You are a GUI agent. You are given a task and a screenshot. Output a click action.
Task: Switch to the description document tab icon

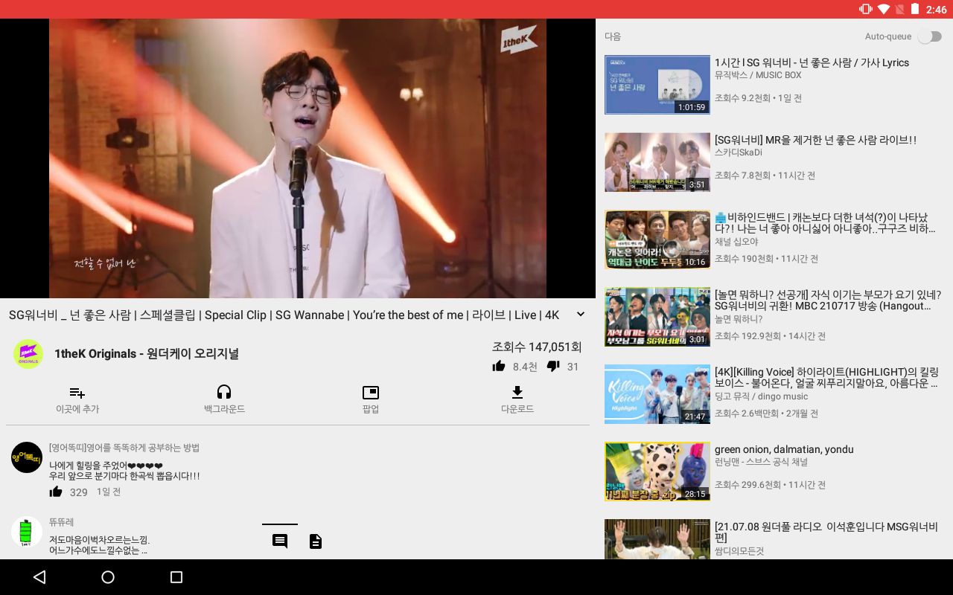point(316,541)
